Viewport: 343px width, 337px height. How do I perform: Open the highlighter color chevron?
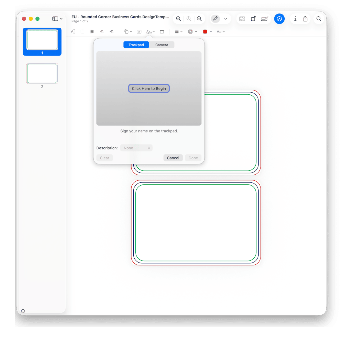(226, 19)
